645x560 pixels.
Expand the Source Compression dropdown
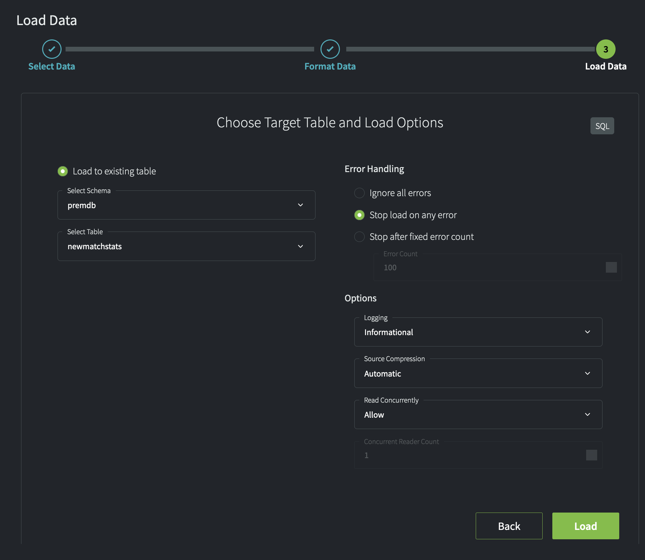pyautogui.click(x=478, y=374)
